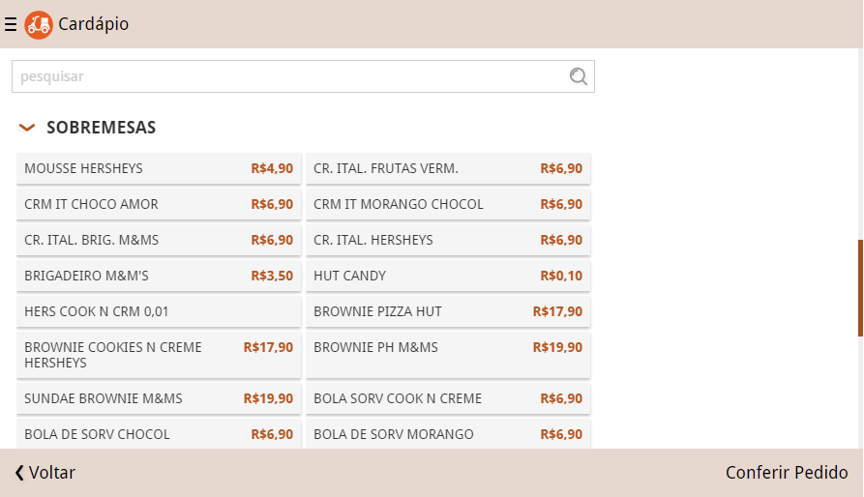Click the page's vertical scrollbar thumb

pos(860,288)
